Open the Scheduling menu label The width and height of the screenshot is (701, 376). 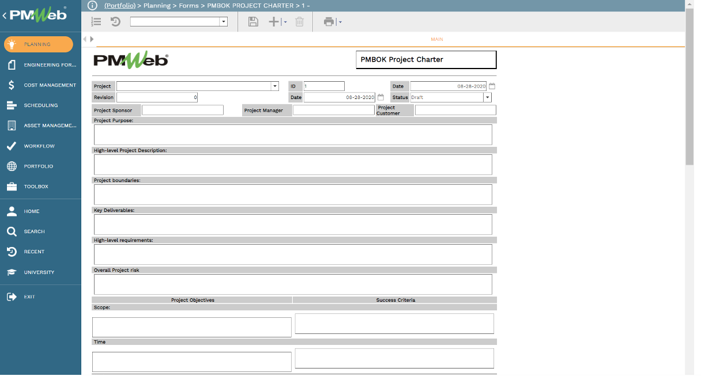(x=41, y=105)
